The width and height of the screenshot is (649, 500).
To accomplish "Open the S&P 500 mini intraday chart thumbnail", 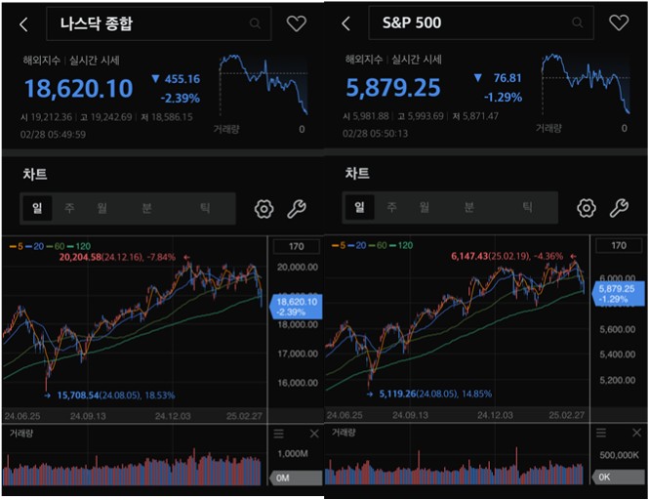I will pos(586,83).
